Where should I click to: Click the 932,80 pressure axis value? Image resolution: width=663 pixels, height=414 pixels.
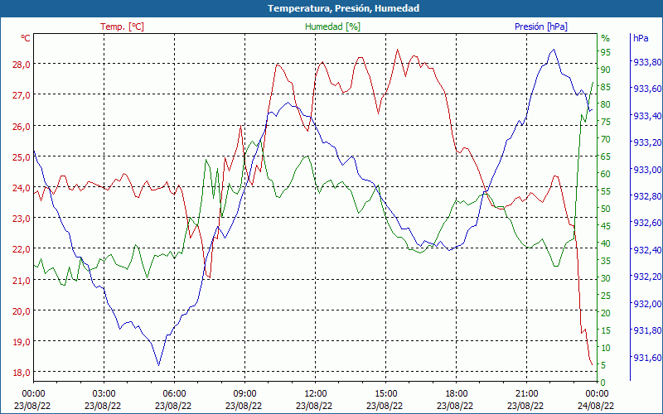click(647, 196)
